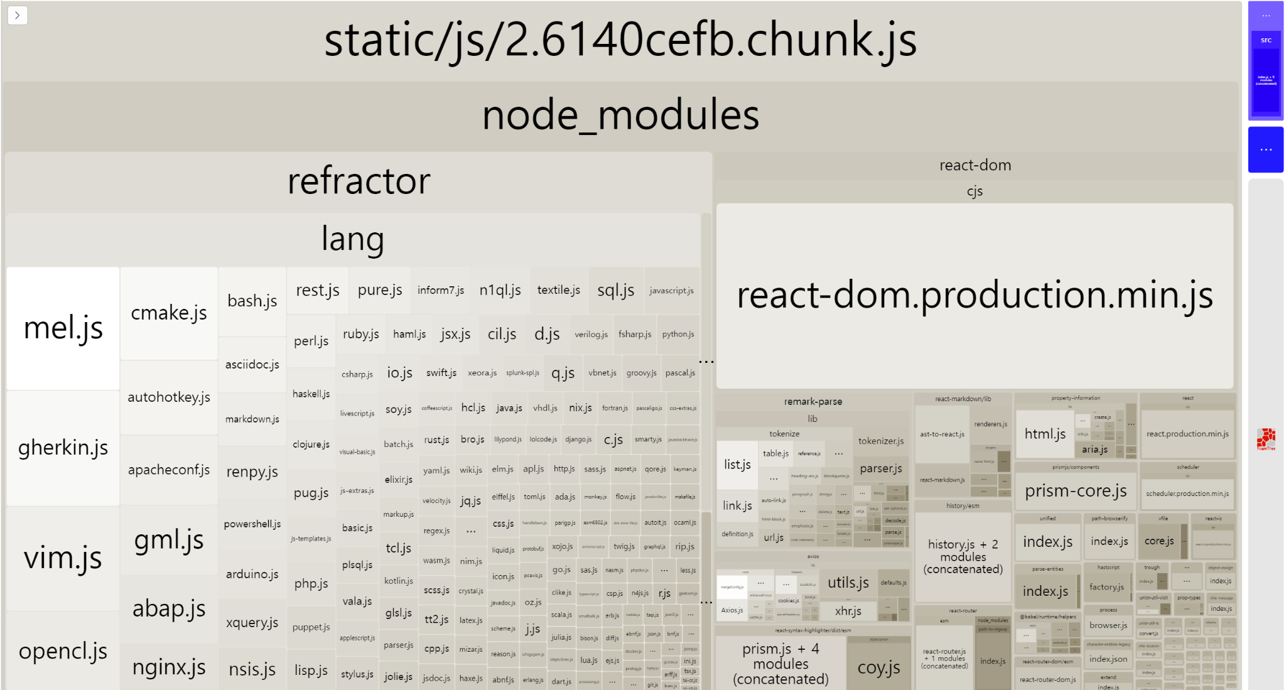1286x690 pixels.
Task: Click the scheduler.production.min.js block
Action: 1187,493
